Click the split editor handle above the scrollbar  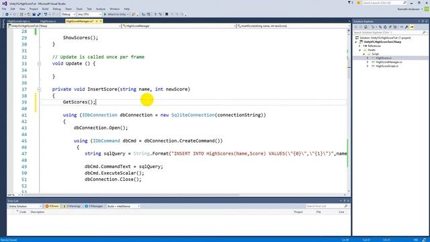[x=349, y=30]
